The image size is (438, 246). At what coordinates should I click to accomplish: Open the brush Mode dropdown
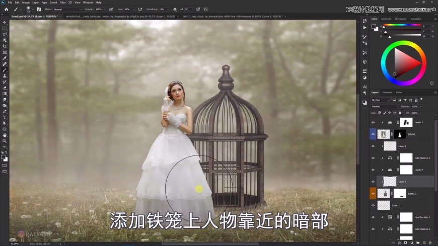[67, 9]
